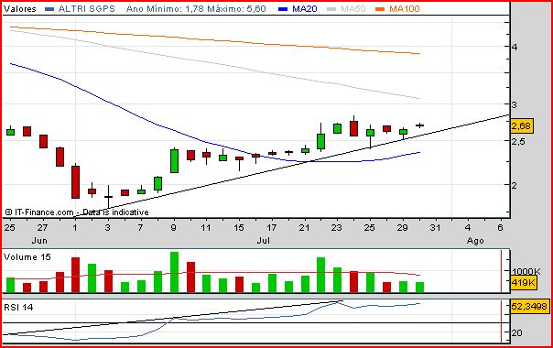Click the blue ALTRI SGPS legend swatch
Image resolution: width=553 pixels, height=348 pixels.
[49, 9]
